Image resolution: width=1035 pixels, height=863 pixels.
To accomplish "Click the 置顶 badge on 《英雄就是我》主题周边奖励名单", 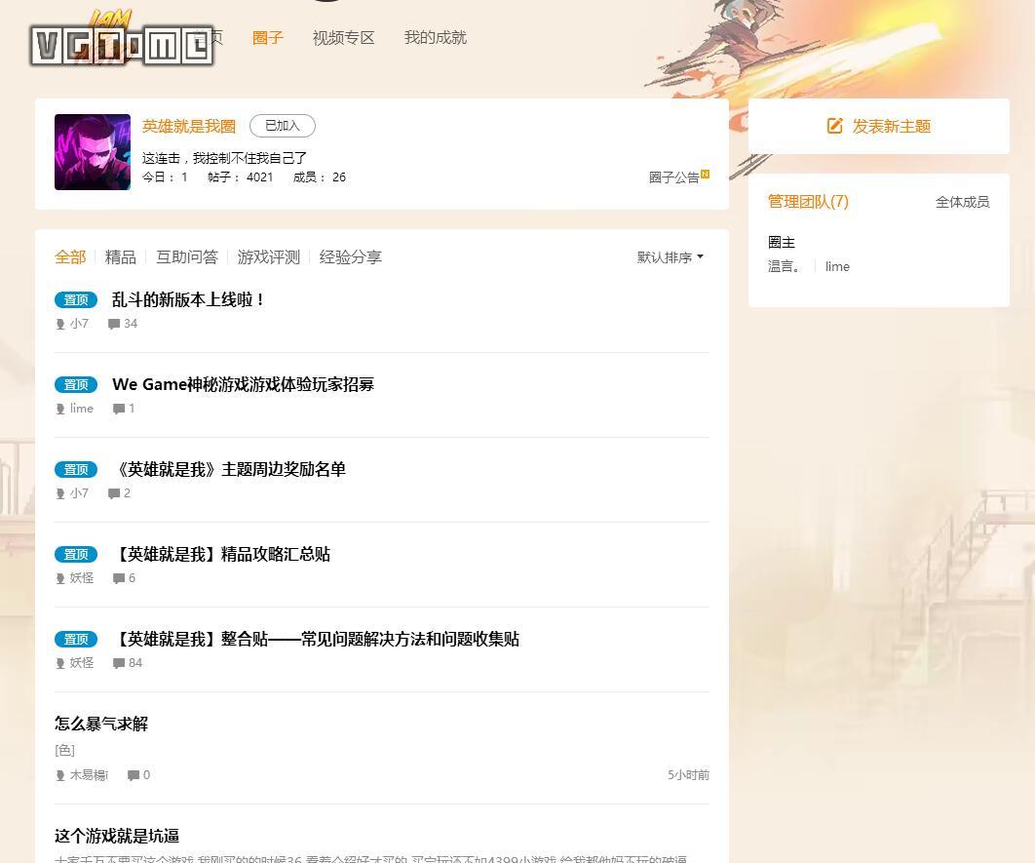I will tap(76, 469).
